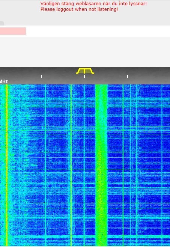Select the gray rounded tab at left edge
The height and width of the screenshot is (247, 170).
(x=2, y=23)
